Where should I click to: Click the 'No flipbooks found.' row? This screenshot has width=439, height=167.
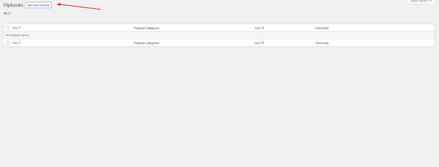[x=18, y=35]
